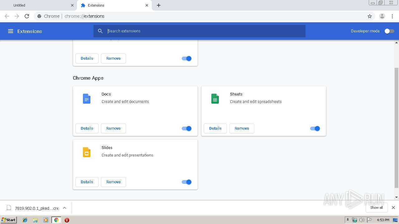
Task: Open Details for Docs
Action: click(x=87, y=128)
